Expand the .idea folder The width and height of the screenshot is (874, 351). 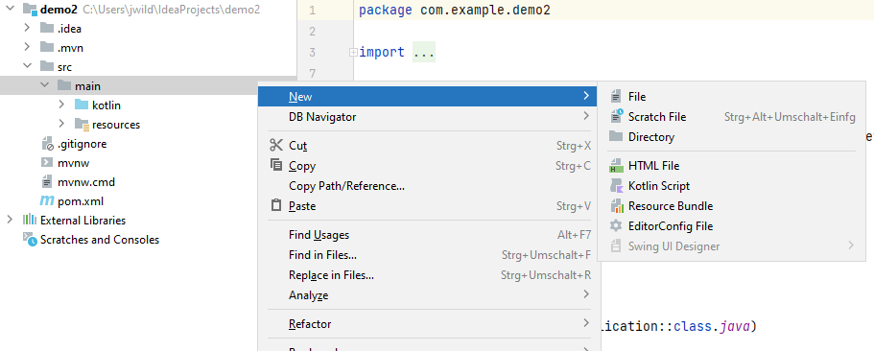point(27,29)
